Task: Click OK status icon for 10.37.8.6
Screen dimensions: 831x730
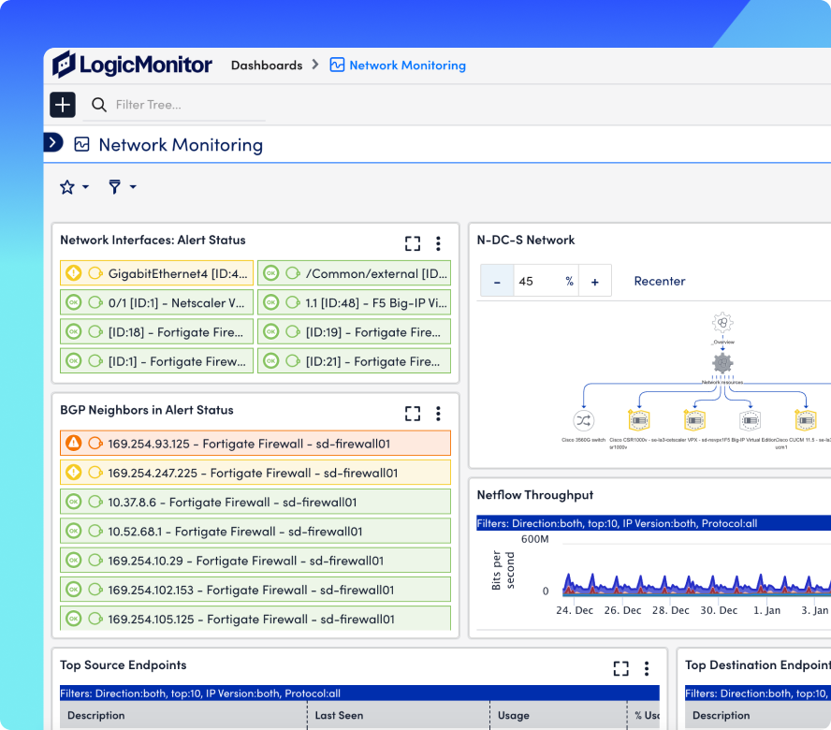Action: 73,502
